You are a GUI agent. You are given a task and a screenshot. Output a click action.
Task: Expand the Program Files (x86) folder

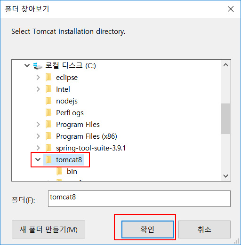coord(38,136)
